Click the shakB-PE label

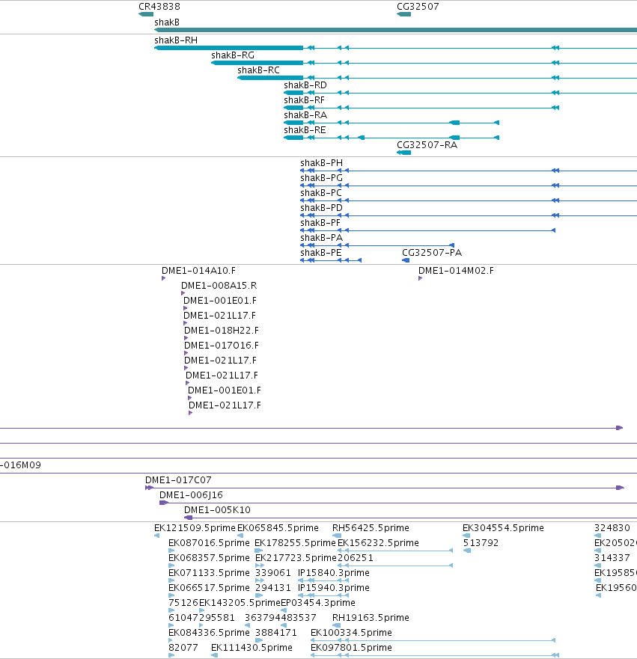click(321, 253)
